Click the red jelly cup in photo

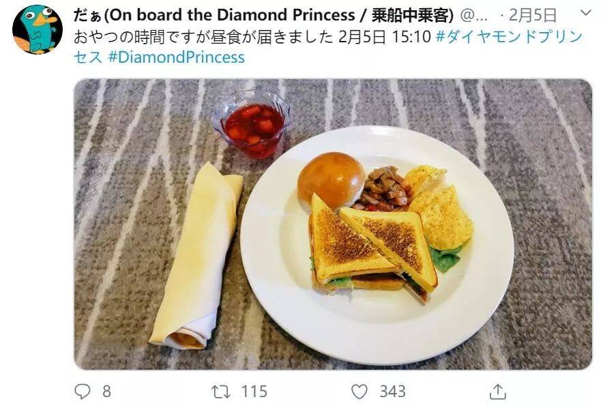click(252, 124)
